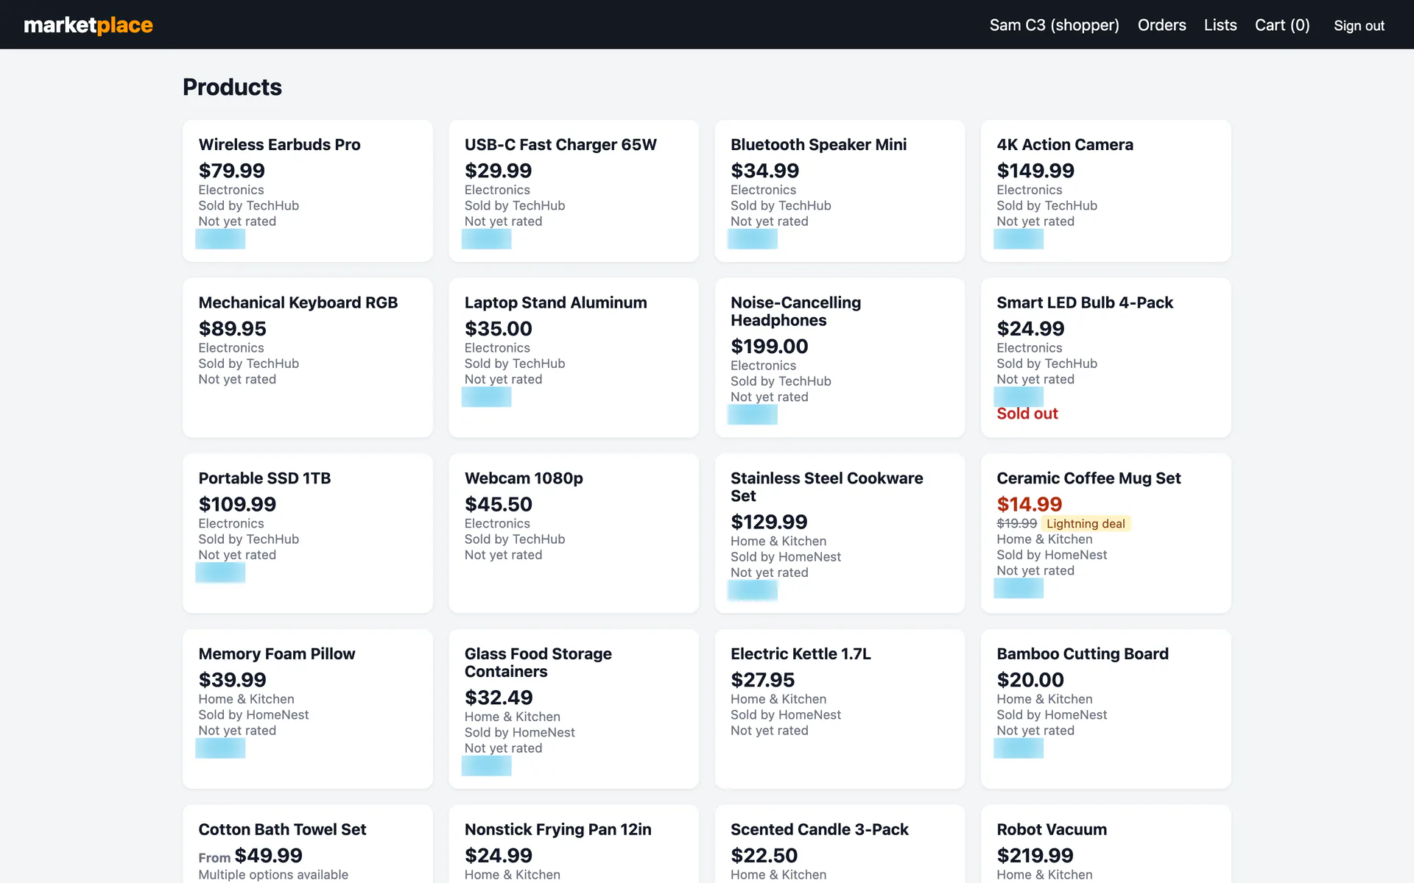
Task: Select the Electric Kettle 1.7L product
Action: 801,654
